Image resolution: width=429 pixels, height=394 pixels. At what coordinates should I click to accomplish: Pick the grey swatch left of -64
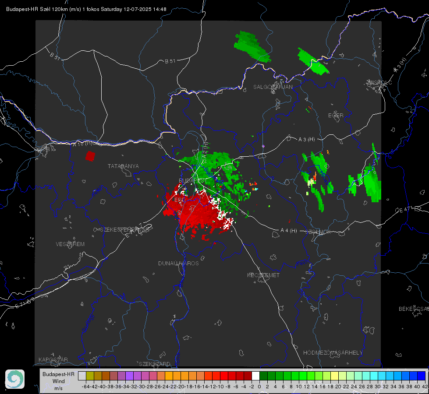coord(82,376)
